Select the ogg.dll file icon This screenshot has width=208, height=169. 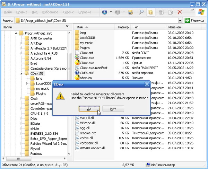(77, 128)
